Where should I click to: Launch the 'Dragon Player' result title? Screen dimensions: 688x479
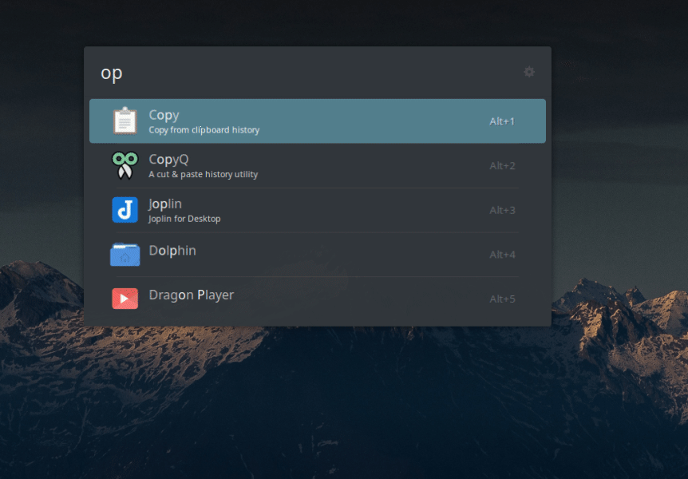[x=192, y=295]
